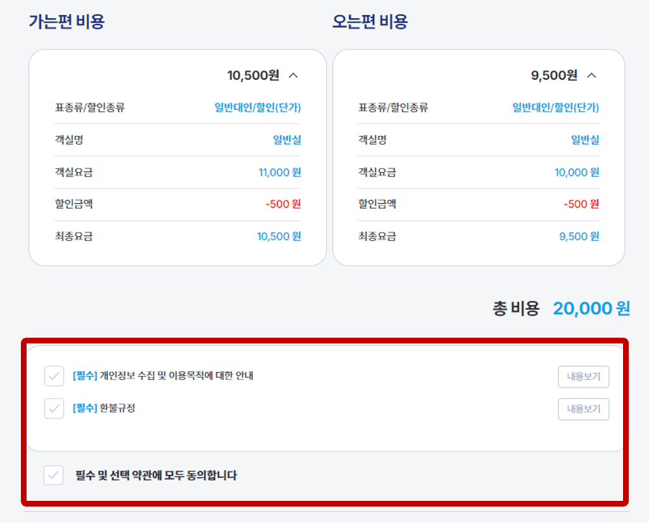Click the -500 원 discount on departure card
The image size is (649, 523).
[283, 204]
